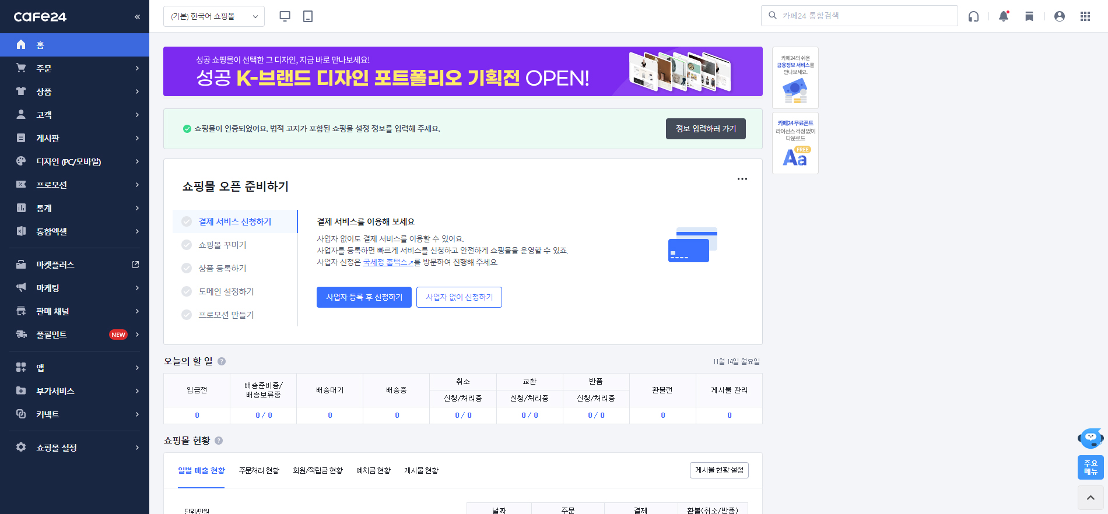Select the 프로모션 만들기 step

coord(235,315)
